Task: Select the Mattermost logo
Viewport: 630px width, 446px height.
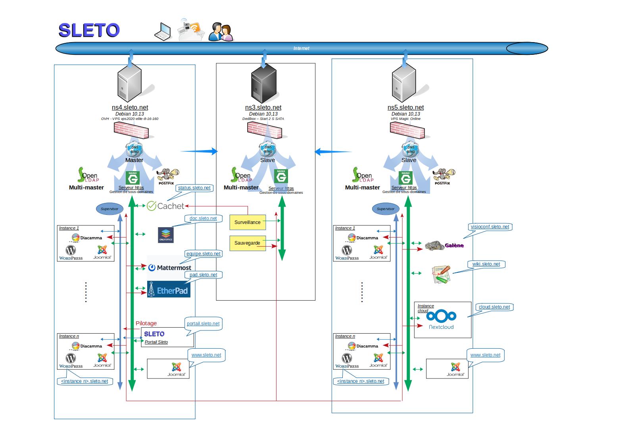Action: [x=169, y=268]
